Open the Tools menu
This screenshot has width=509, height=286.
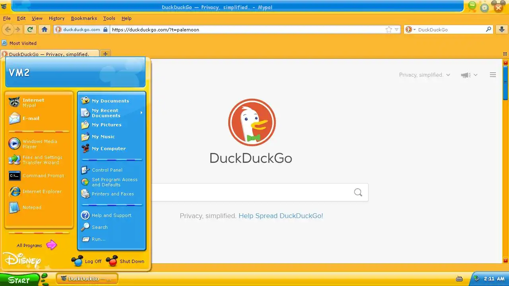coord(109,18)
